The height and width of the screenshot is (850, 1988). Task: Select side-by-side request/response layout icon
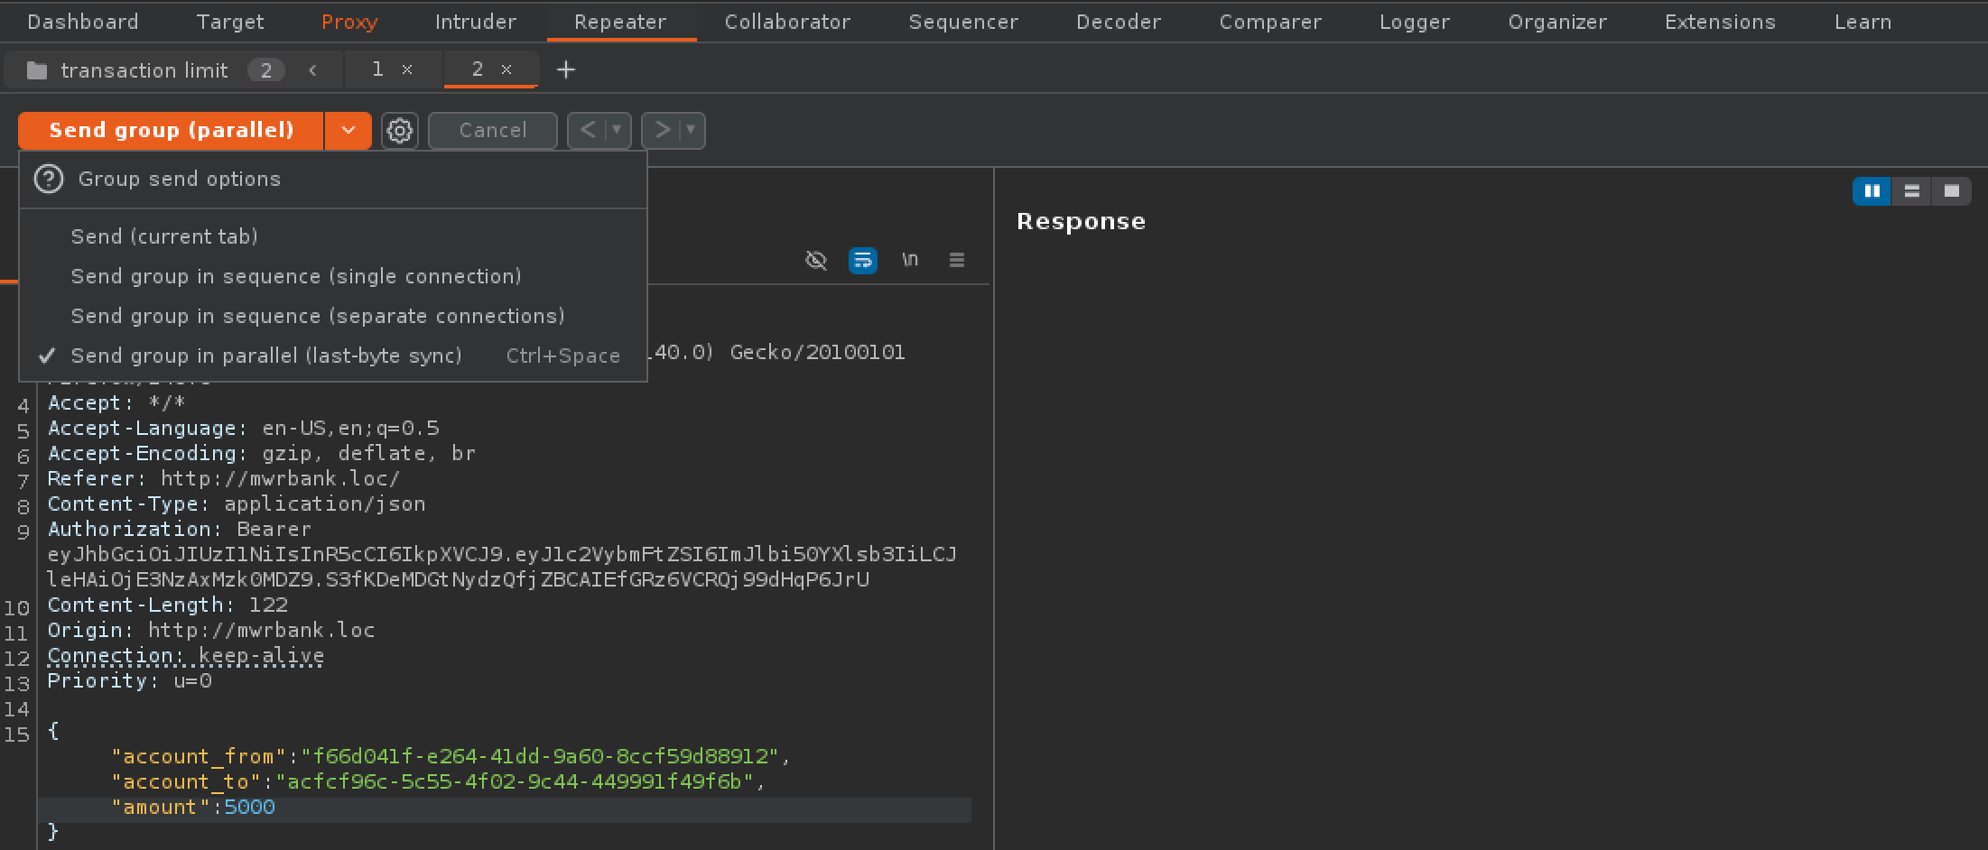pyautogui.click(x=1872, y=191)
